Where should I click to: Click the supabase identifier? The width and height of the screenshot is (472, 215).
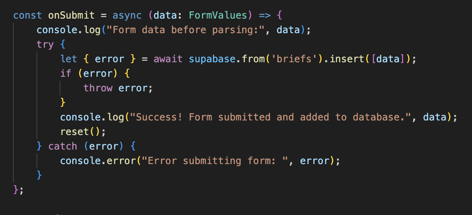(212, 59)
